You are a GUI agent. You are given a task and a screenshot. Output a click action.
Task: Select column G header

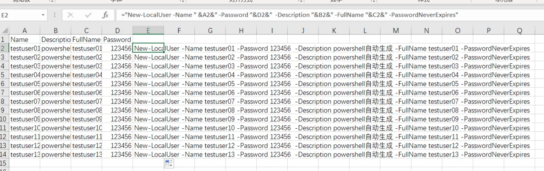coord(210,31)
